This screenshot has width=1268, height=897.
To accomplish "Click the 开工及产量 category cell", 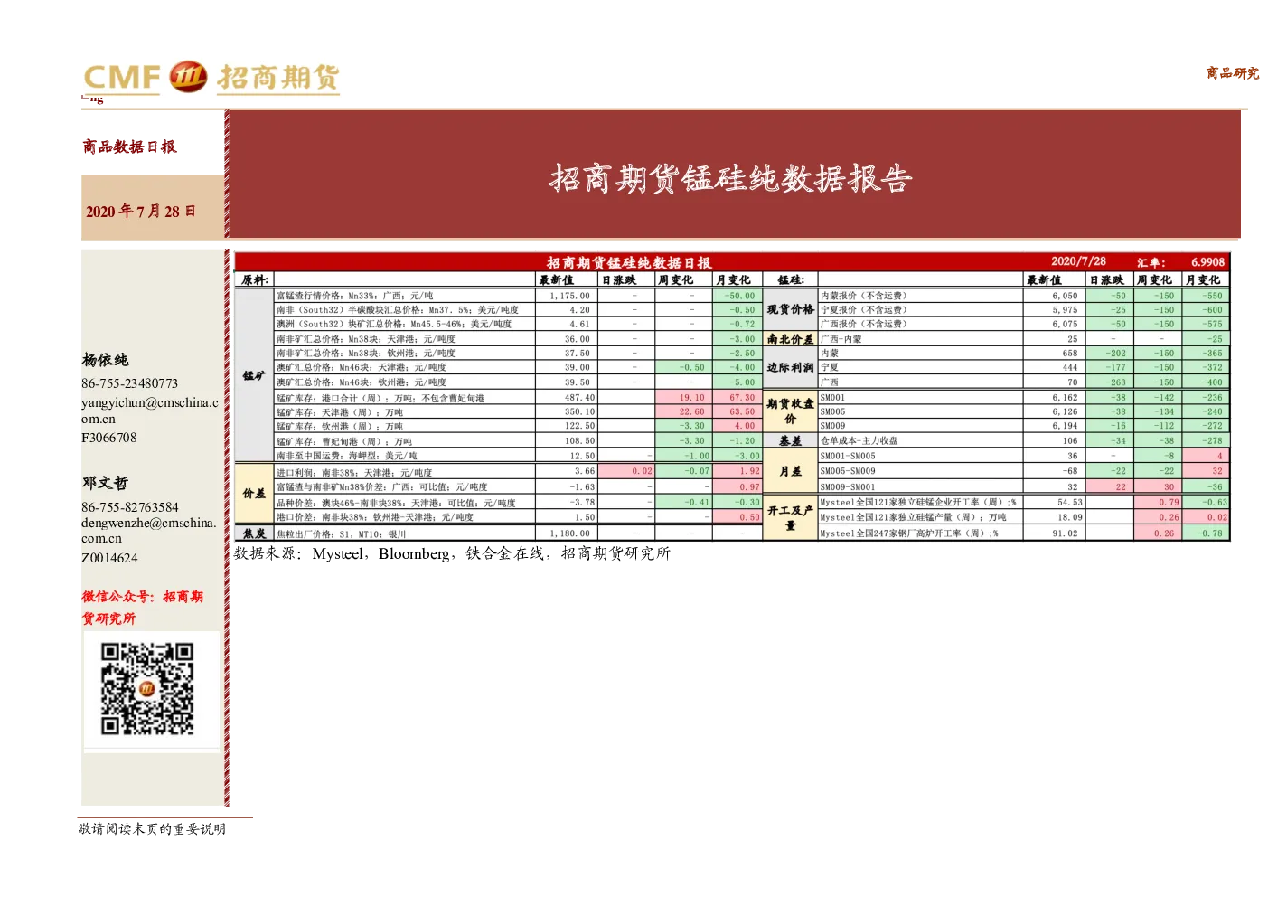I will [791, 517].
